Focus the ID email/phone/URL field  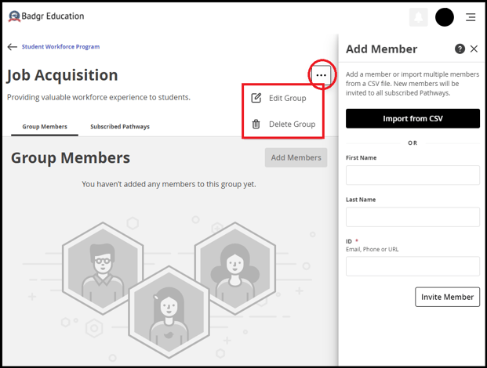(x=412, y=266)
